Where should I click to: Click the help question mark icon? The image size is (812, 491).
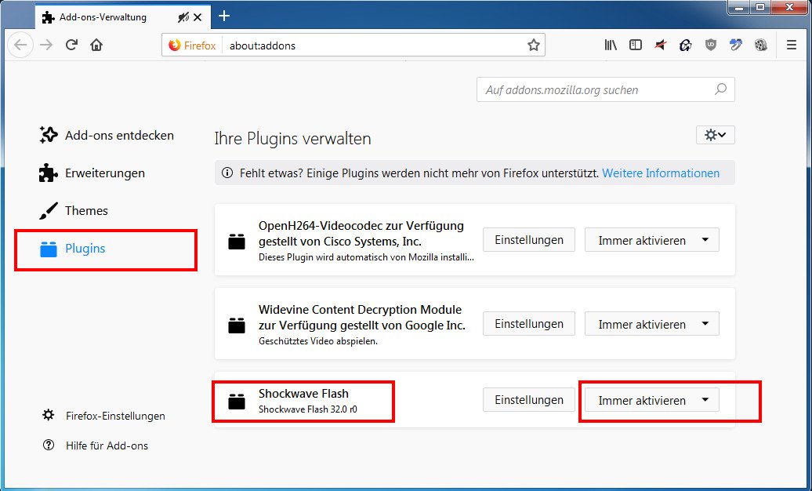[x=48, y=445]
